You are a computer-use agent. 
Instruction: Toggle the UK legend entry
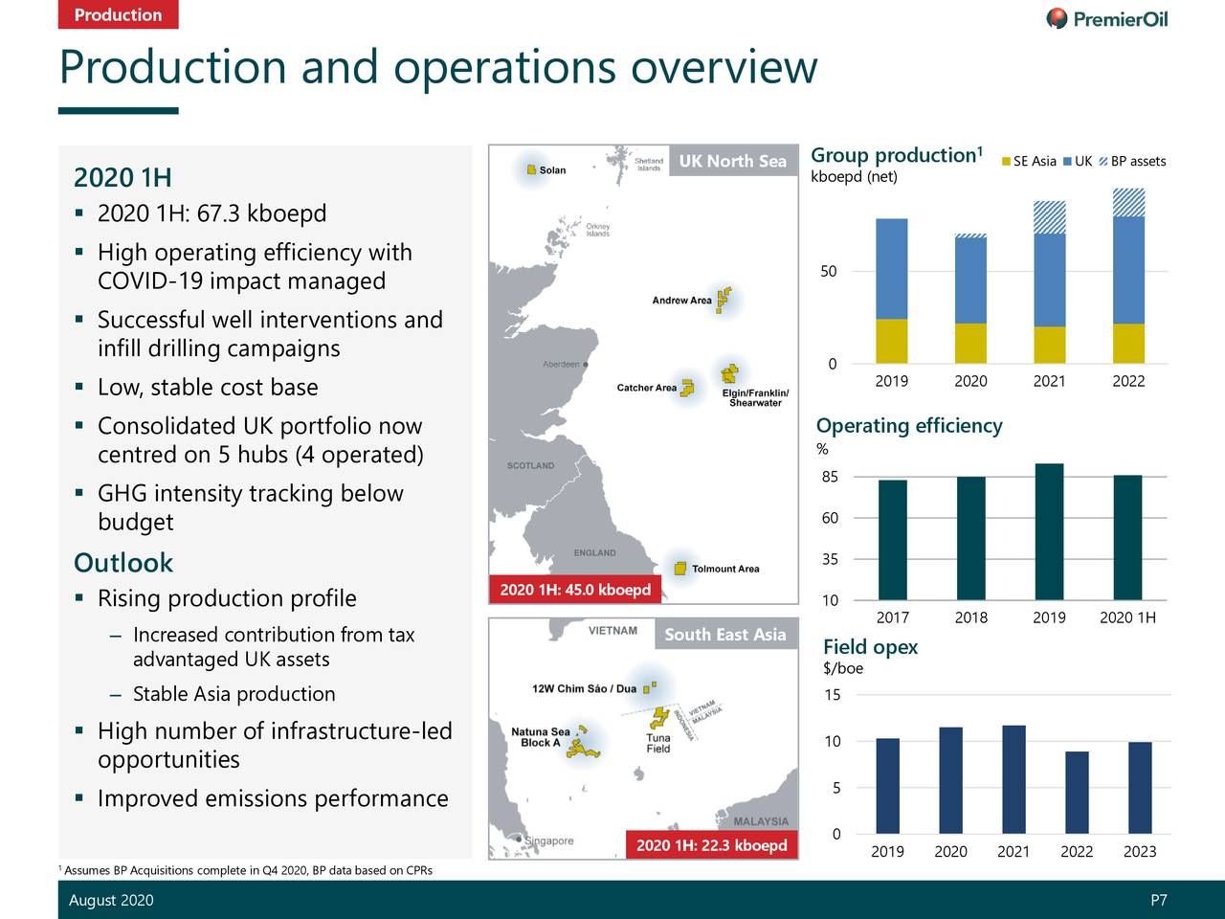pos(1080,161)
